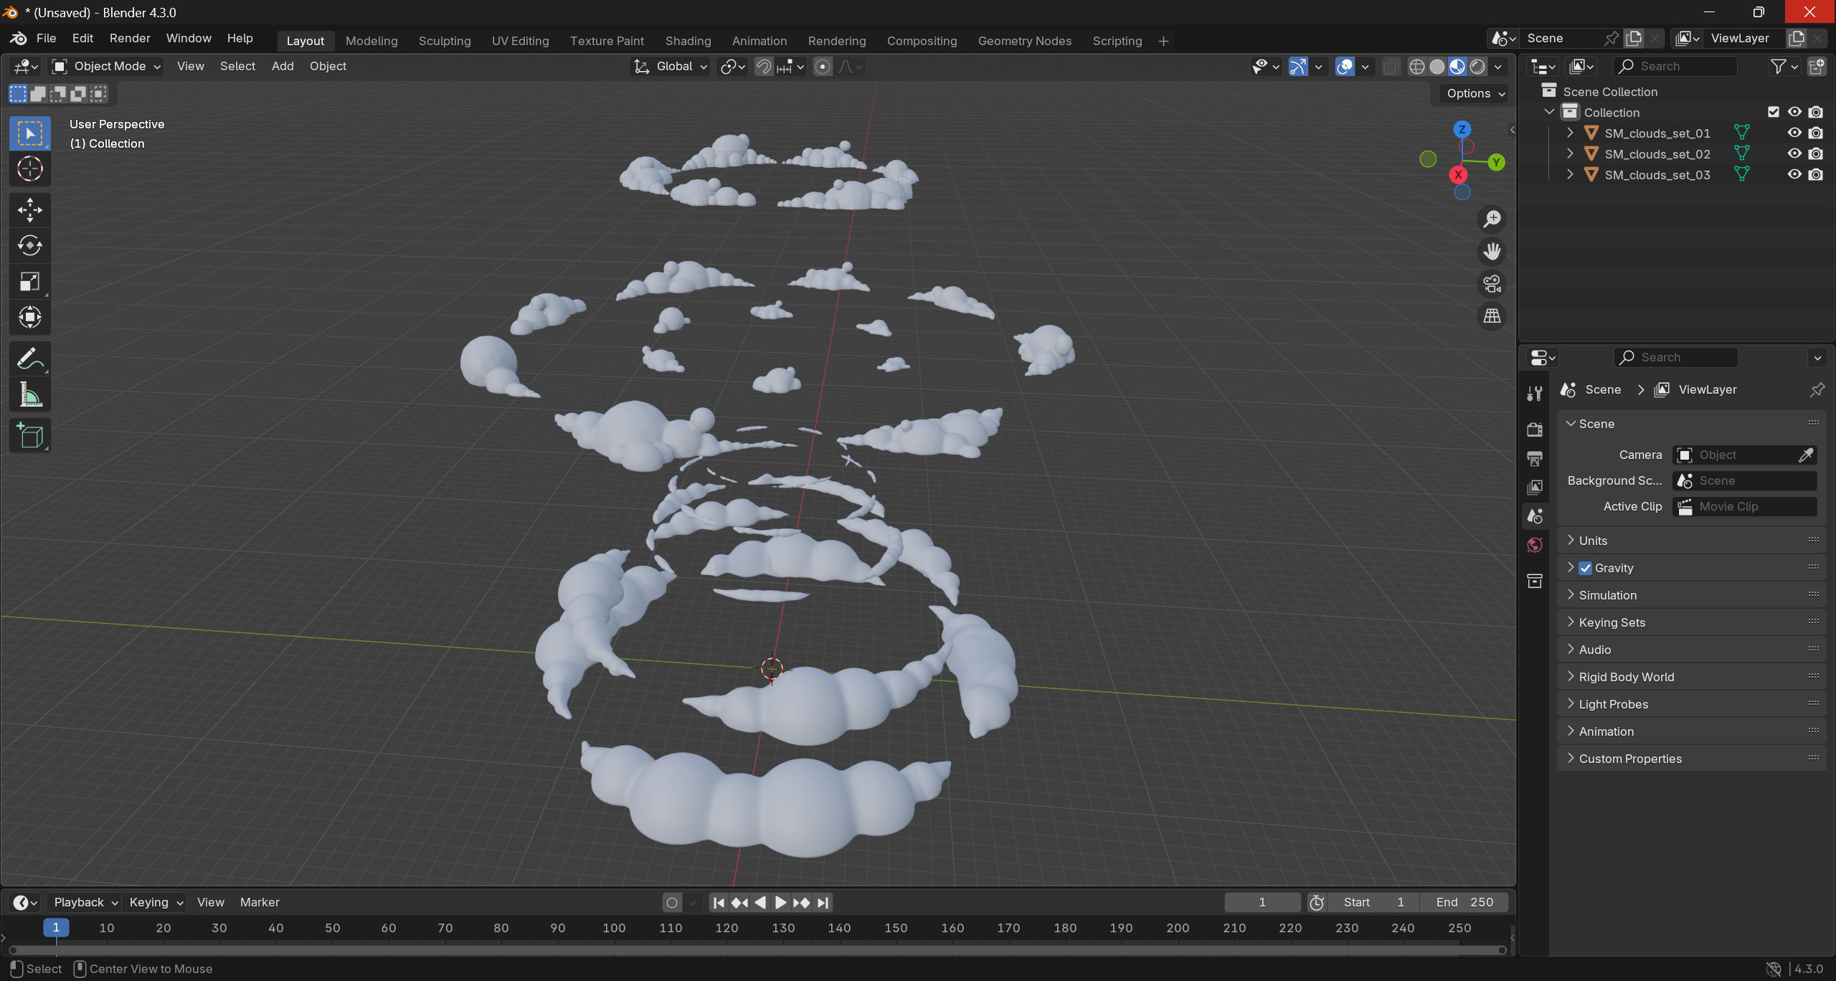Click the End frame 250 field
This screenshot has width=1836, height=981.
tap(1464, 903)
